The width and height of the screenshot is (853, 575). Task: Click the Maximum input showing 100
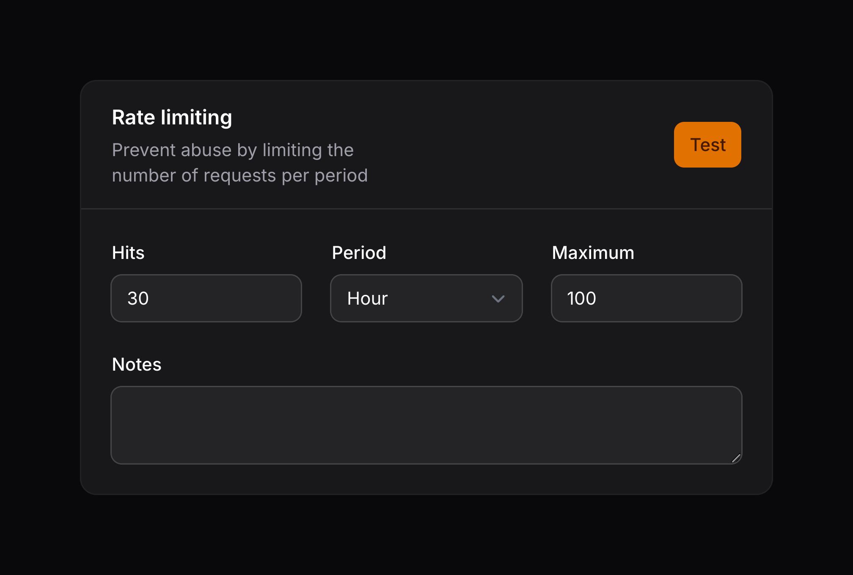click(x=646, y=298)
